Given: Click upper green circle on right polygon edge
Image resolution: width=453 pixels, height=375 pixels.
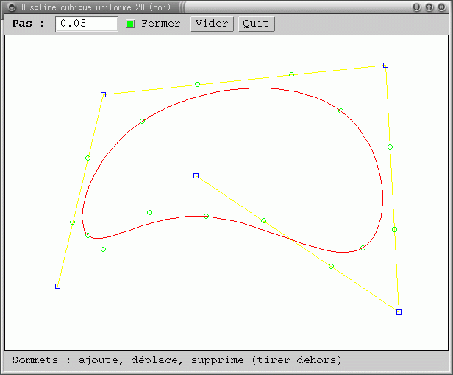Looking at the screenshot, I should click(390, 147).
